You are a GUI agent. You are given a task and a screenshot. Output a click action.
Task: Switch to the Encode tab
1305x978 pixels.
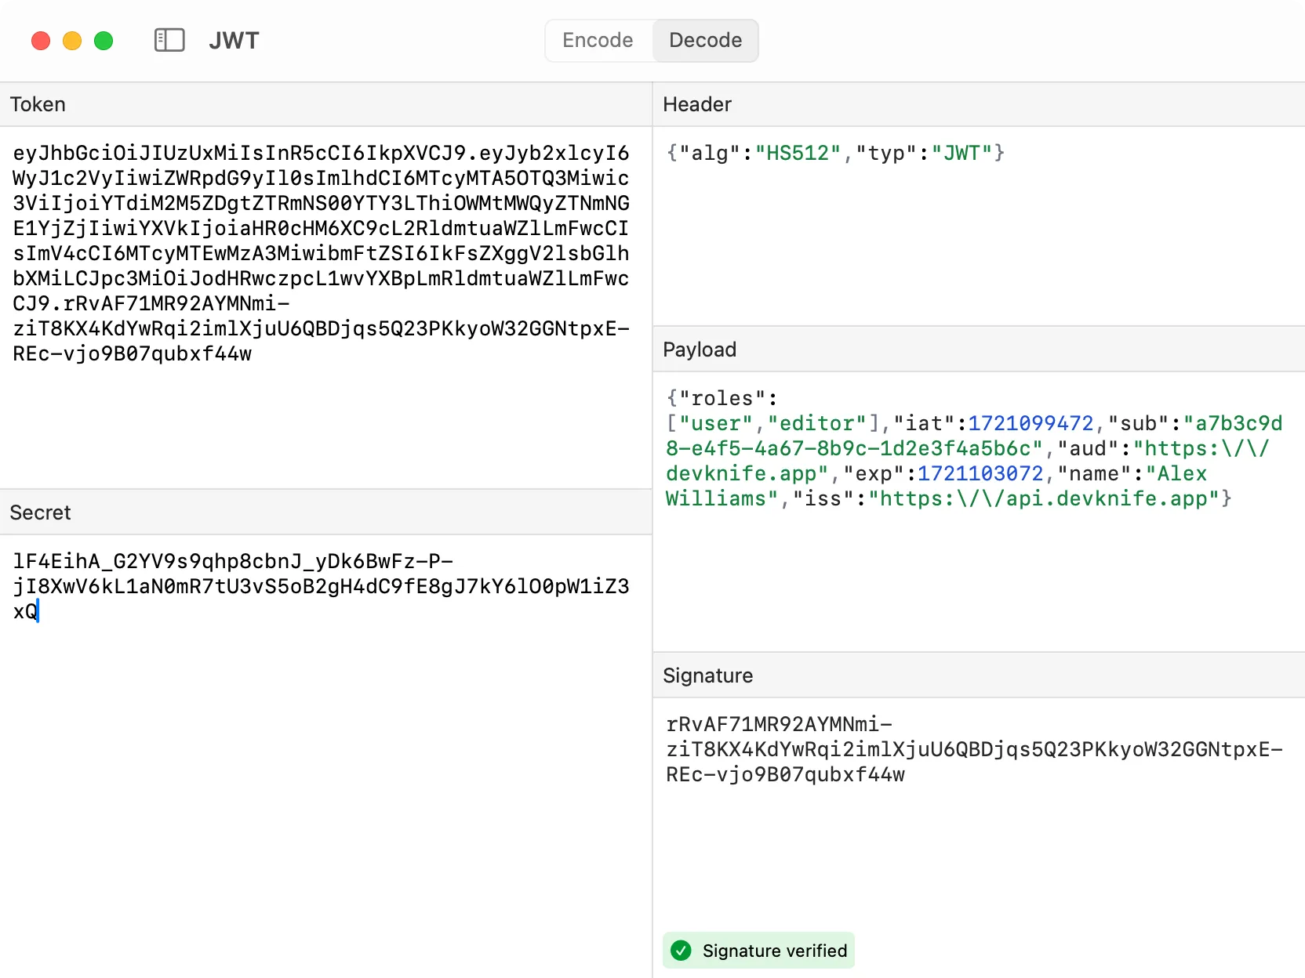click(597, 40)
